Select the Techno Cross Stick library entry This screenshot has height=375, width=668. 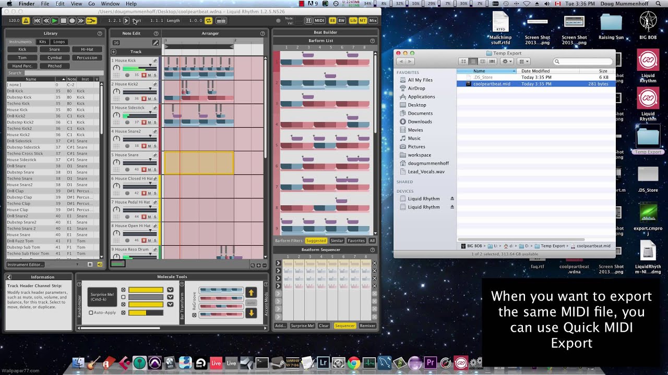[52, 154]
